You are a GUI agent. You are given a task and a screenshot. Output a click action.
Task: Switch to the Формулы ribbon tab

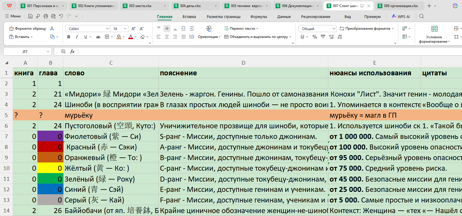coord(259,16)
